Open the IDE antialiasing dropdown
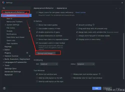The height and width of the screenshot is (92, 125). pyautogui.click(x=49, y=64)
